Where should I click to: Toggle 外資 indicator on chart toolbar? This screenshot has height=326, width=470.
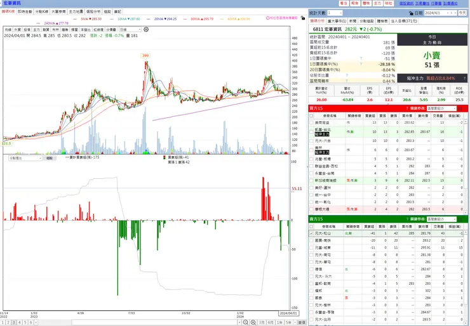tap(17, 30)
